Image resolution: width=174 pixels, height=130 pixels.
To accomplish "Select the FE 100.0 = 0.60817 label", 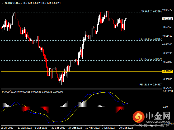I will (x=150, y=39).
